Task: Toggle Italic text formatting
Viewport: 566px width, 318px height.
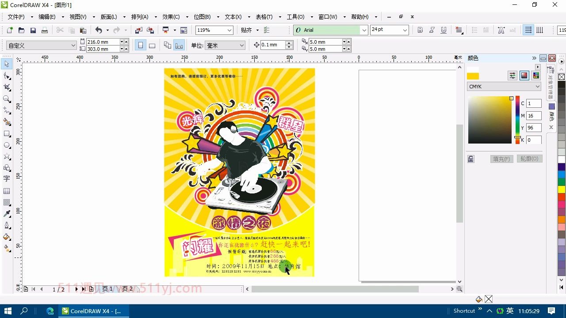Action: tap(432, 30)
